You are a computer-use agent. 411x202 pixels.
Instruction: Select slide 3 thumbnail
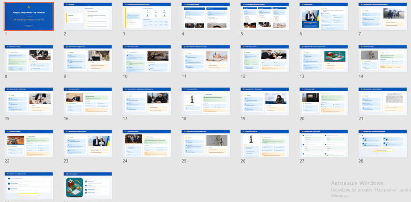click(x=147, y=17)
